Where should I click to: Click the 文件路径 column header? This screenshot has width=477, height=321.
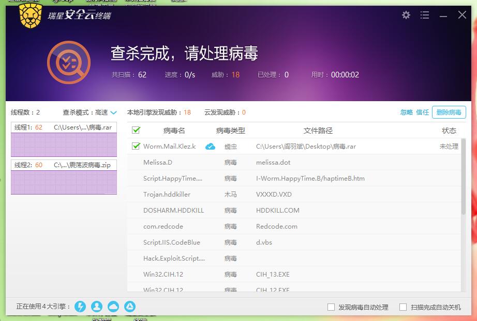(x=318, y=131)
